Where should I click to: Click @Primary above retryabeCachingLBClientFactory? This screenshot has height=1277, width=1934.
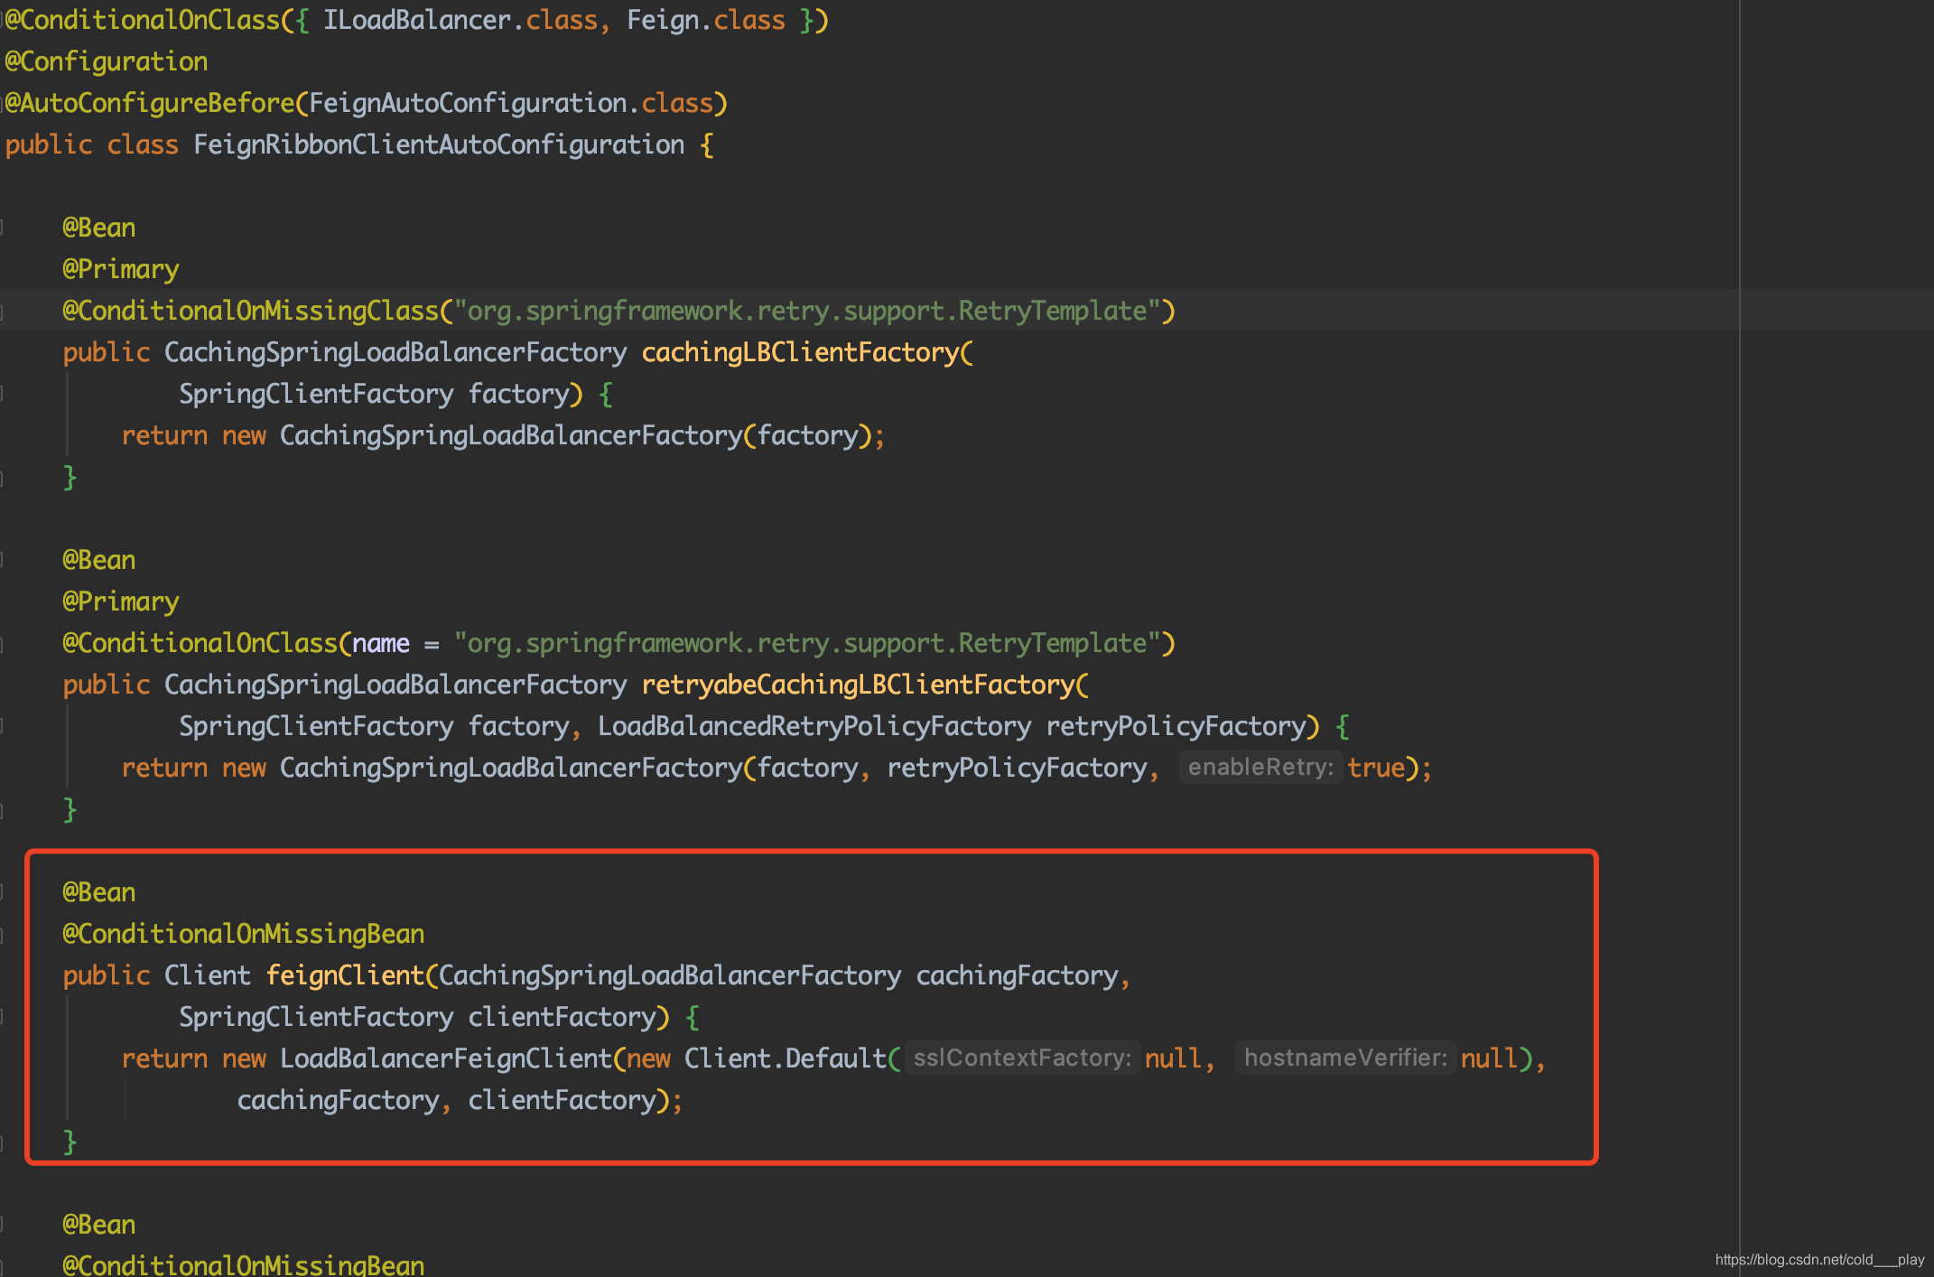coord(121,601)
